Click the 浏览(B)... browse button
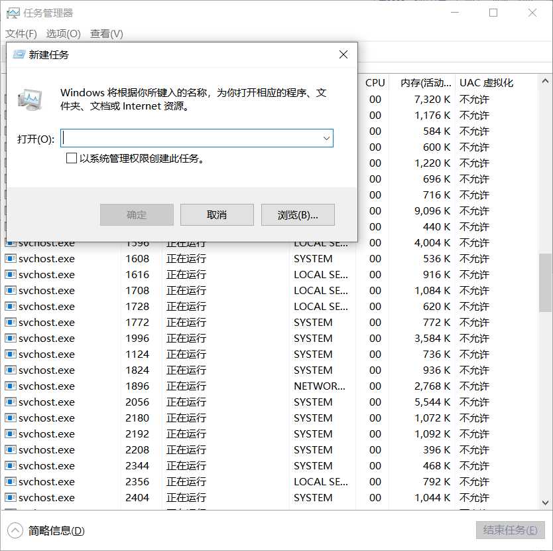Viewport: 553px width, 551px height. 298,214
